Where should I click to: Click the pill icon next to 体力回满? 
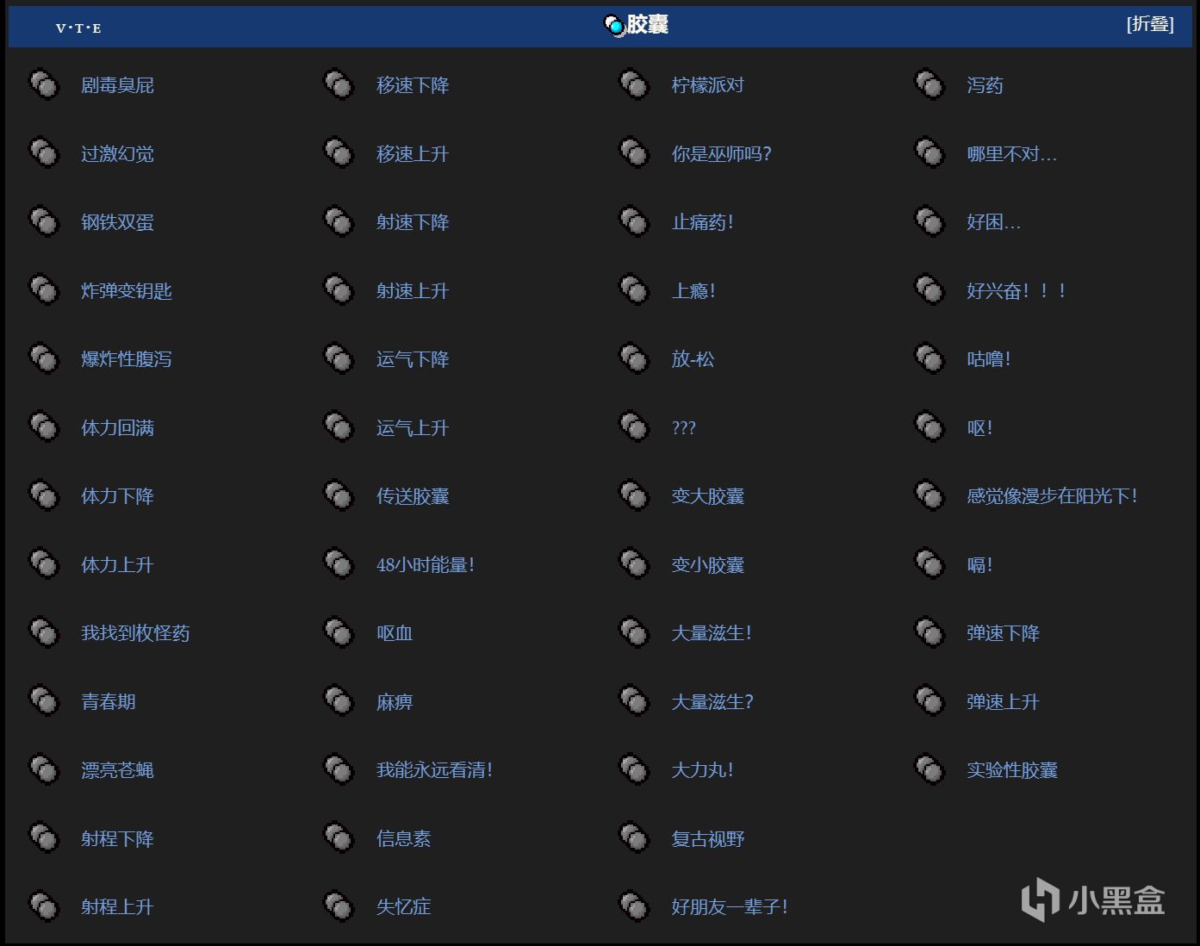[44, 427]
